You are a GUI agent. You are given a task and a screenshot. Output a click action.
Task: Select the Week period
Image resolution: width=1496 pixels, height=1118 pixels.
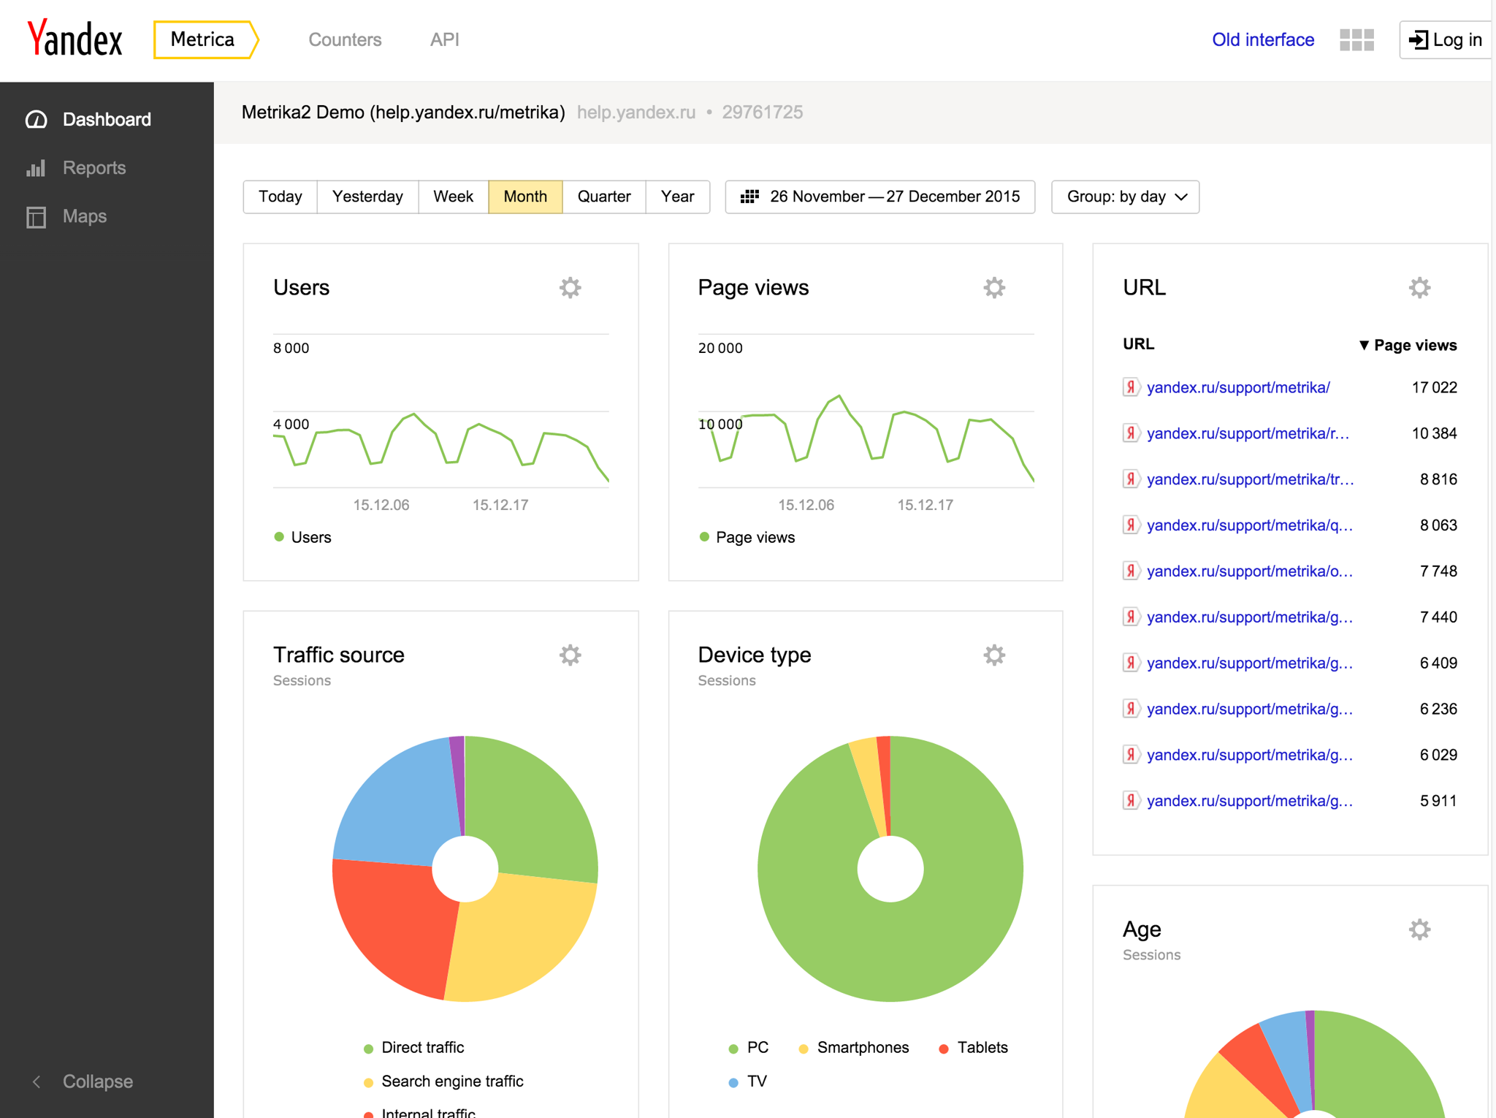(453, 197)
